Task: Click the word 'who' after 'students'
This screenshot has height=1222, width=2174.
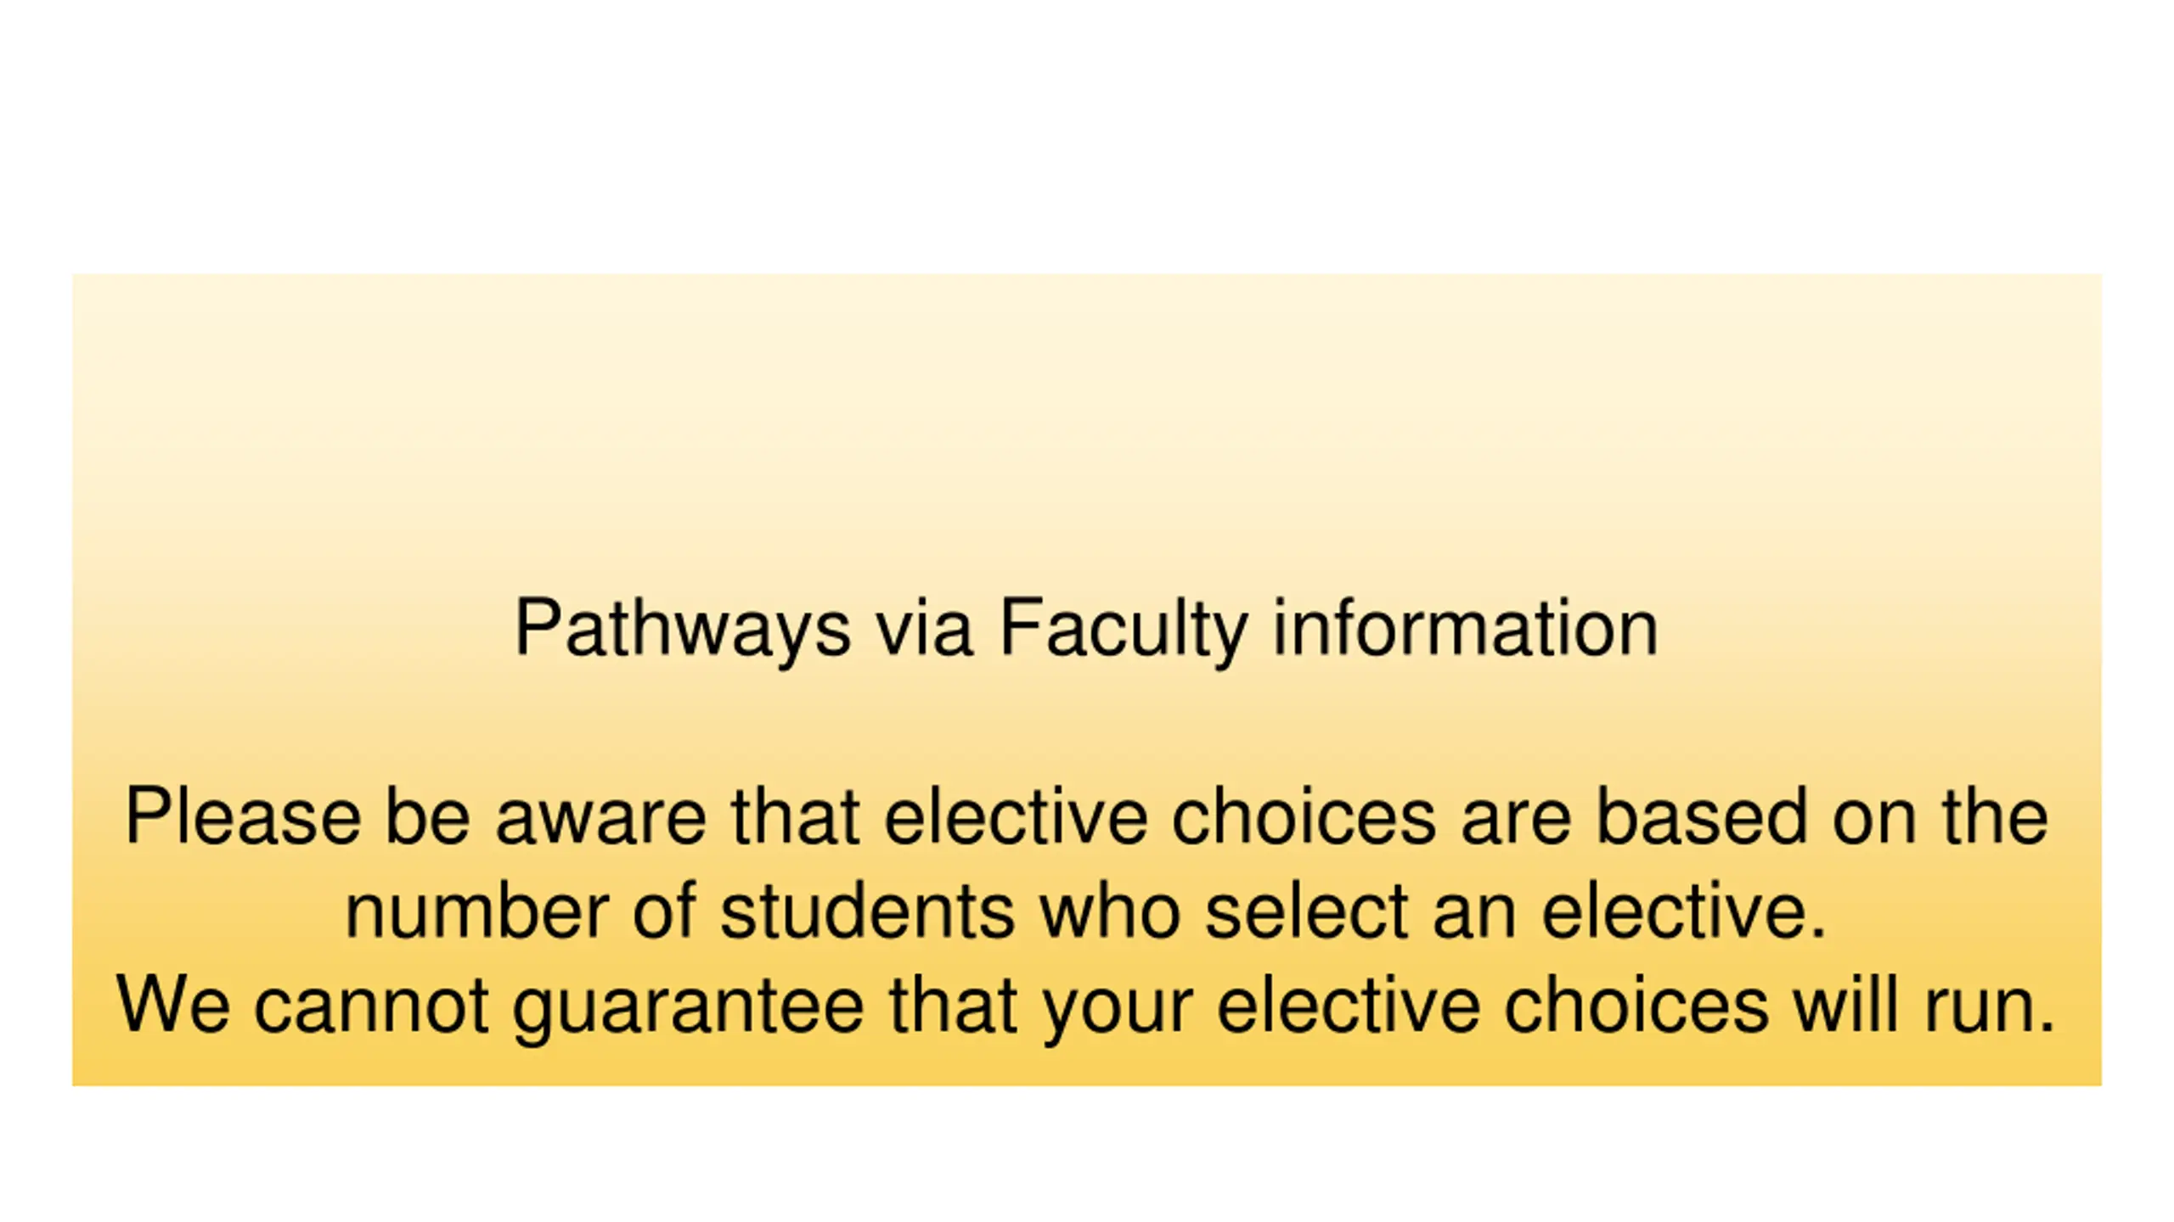Action: 1110,911
